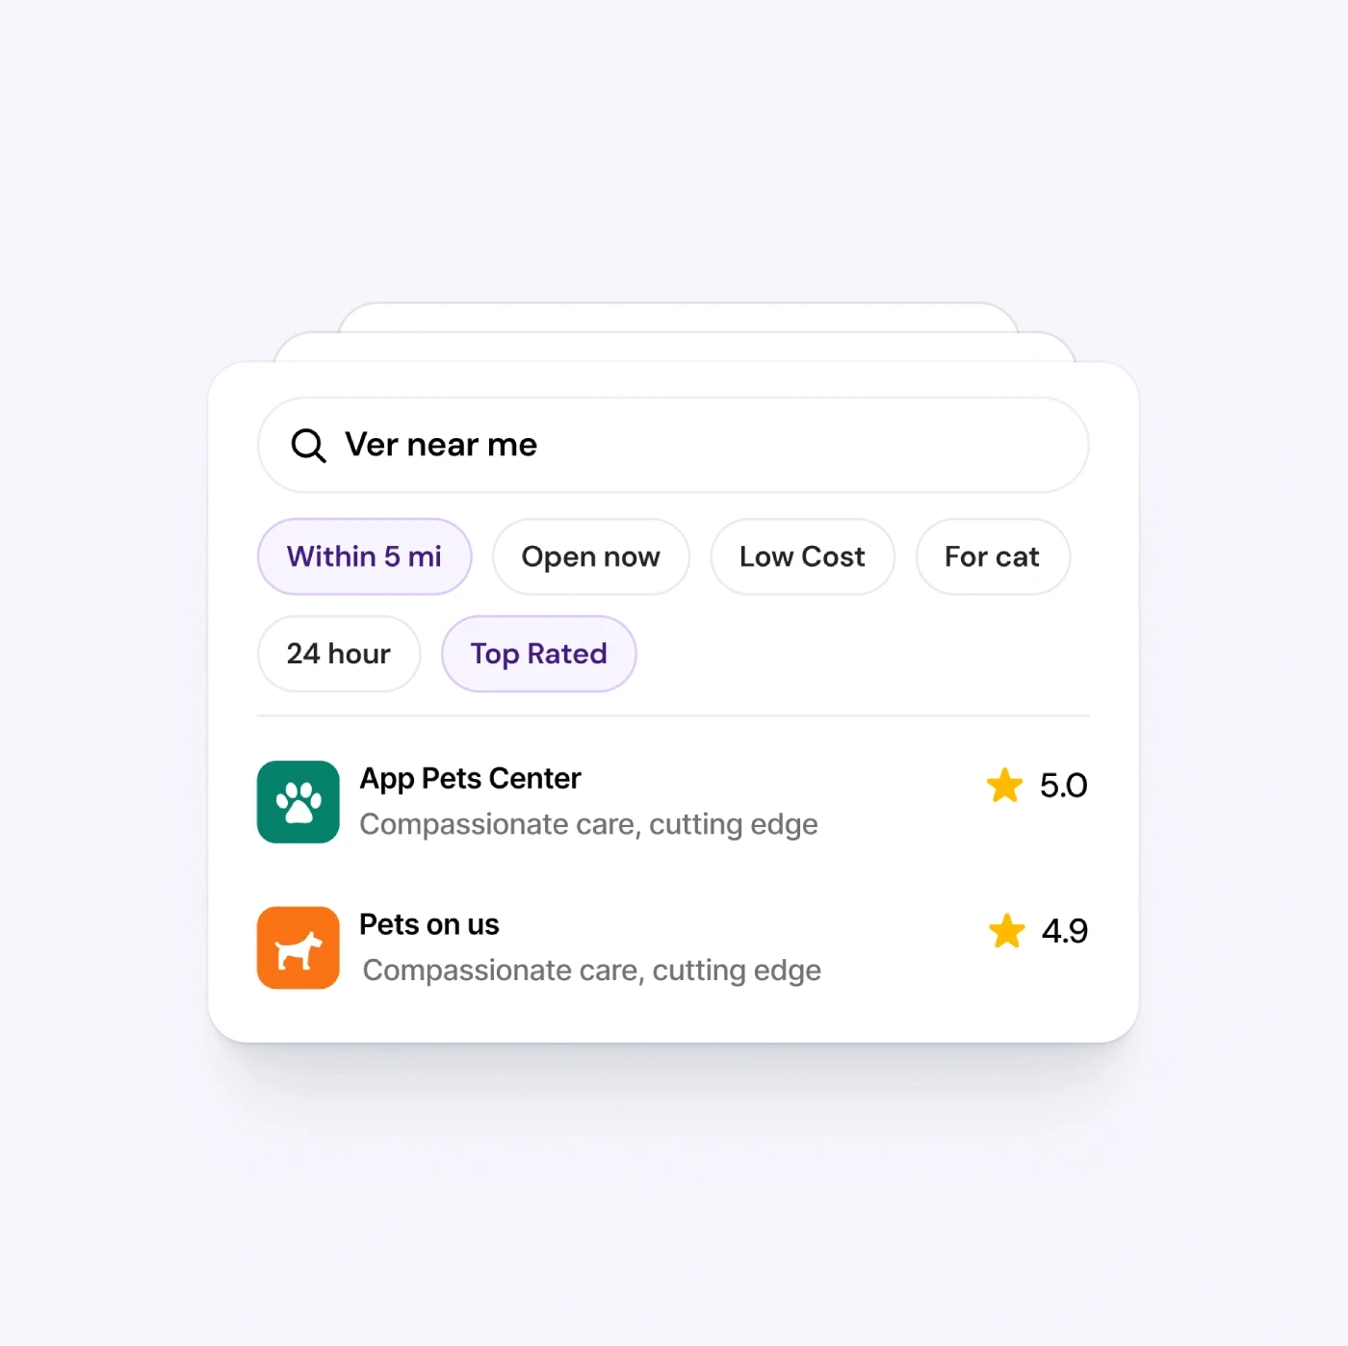The image size is (1348, 1346).
Task: Click the gold star beside 5.0
Action: [x=1004, y=785]
